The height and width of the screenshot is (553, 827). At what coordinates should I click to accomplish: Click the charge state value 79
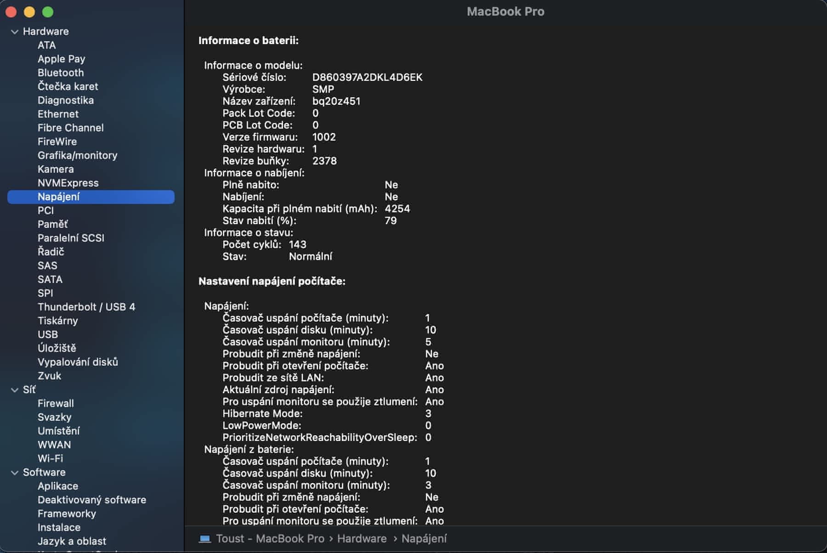pos(391,220)
